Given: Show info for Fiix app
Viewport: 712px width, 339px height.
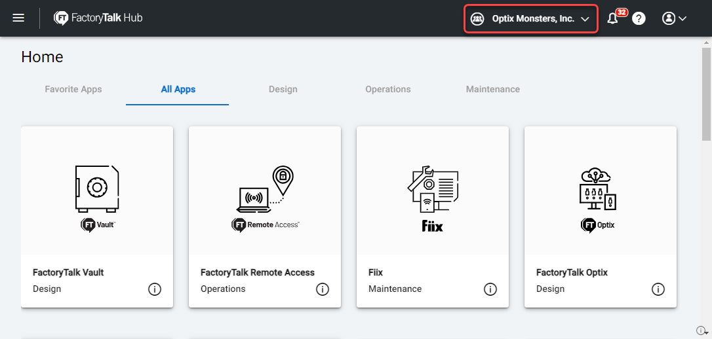Looking at the screenshot, I should click(490, 289).
